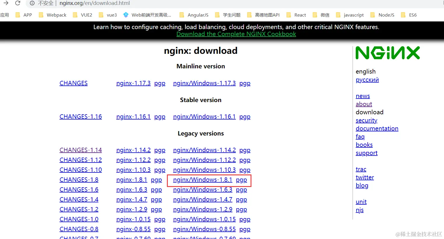444x239 pixels.
Task: Open CHANGES-0.8 link
Action: [79, 229]
